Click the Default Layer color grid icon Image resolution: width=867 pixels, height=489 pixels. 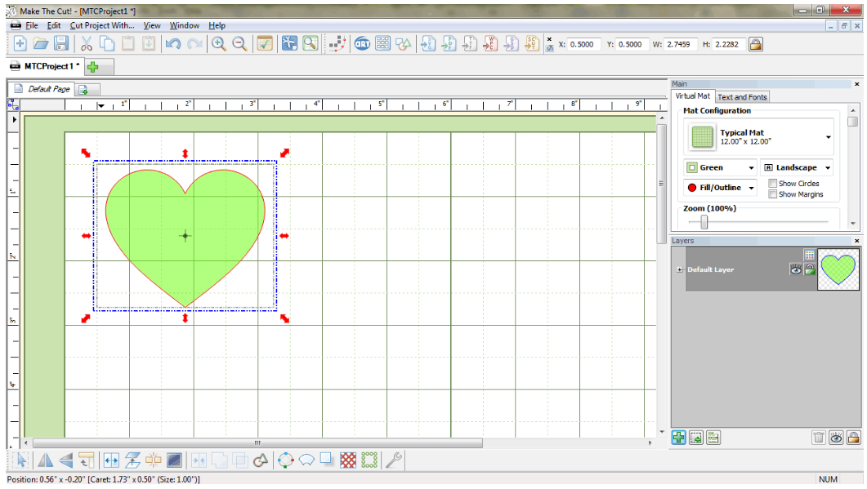click(x=810, y=255)
